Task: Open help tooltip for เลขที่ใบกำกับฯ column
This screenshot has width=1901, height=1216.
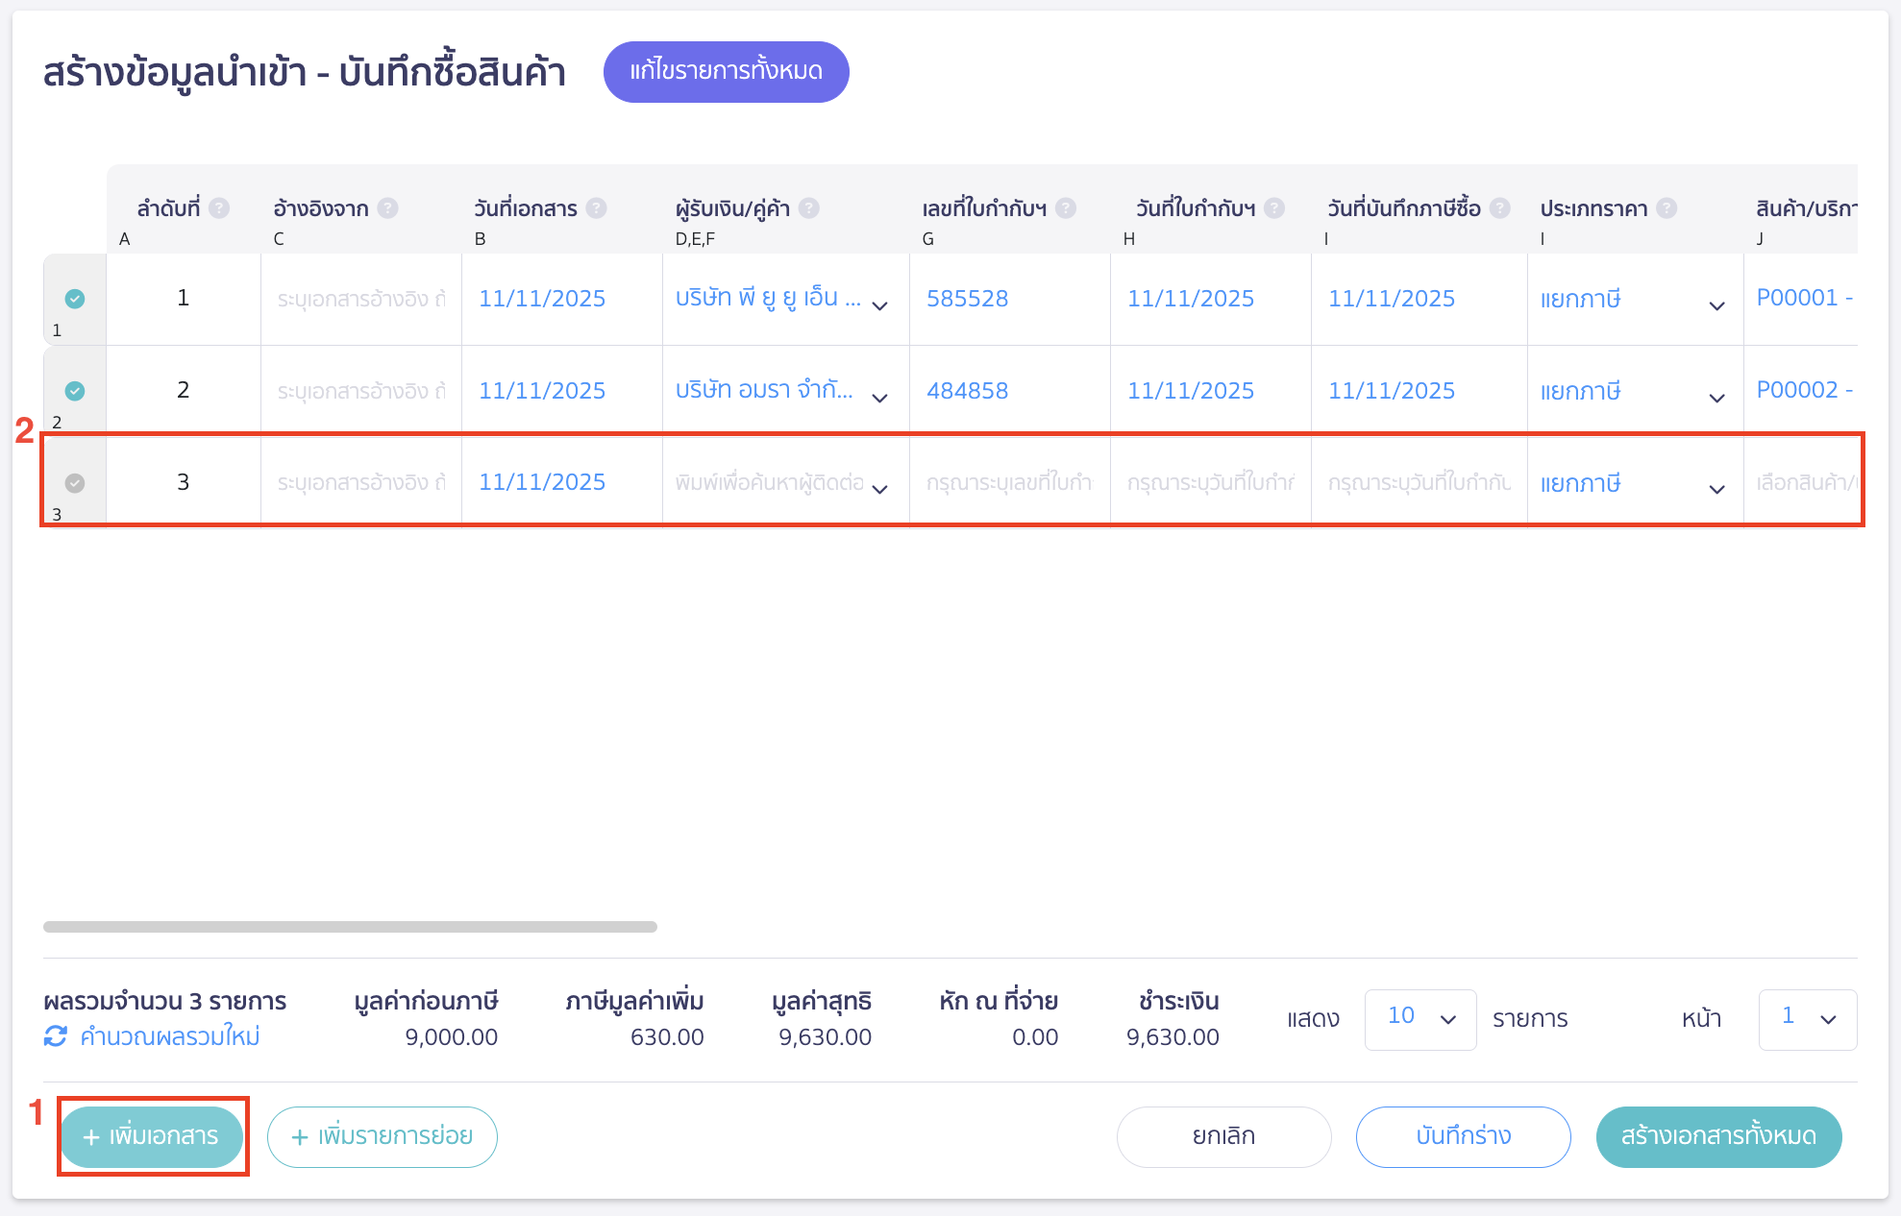Action: pos(1065,206)
